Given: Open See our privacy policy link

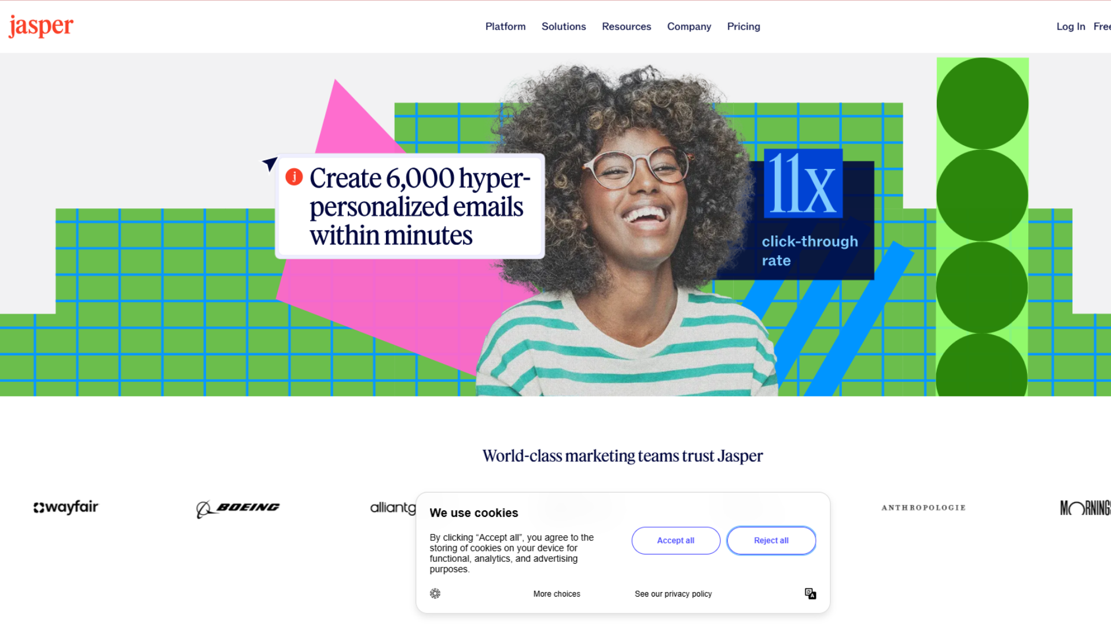Looking at the screenshot, I should 673,594.
